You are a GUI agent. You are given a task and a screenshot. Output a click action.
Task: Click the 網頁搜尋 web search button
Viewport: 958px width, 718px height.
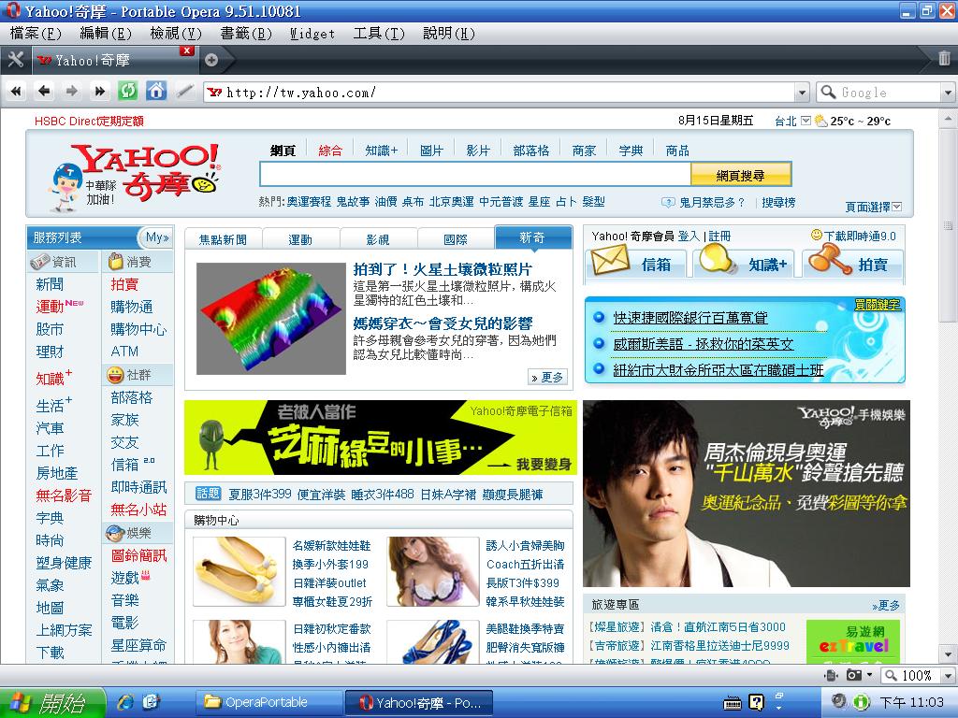pyautogui.click(x=740, y=175)
